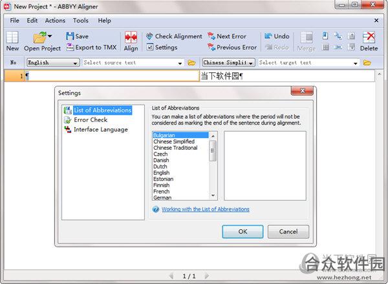Click the New project grid icon
The height and width of the screenshot is (284, 388).
pyautogui.click(x=12, y=37)
